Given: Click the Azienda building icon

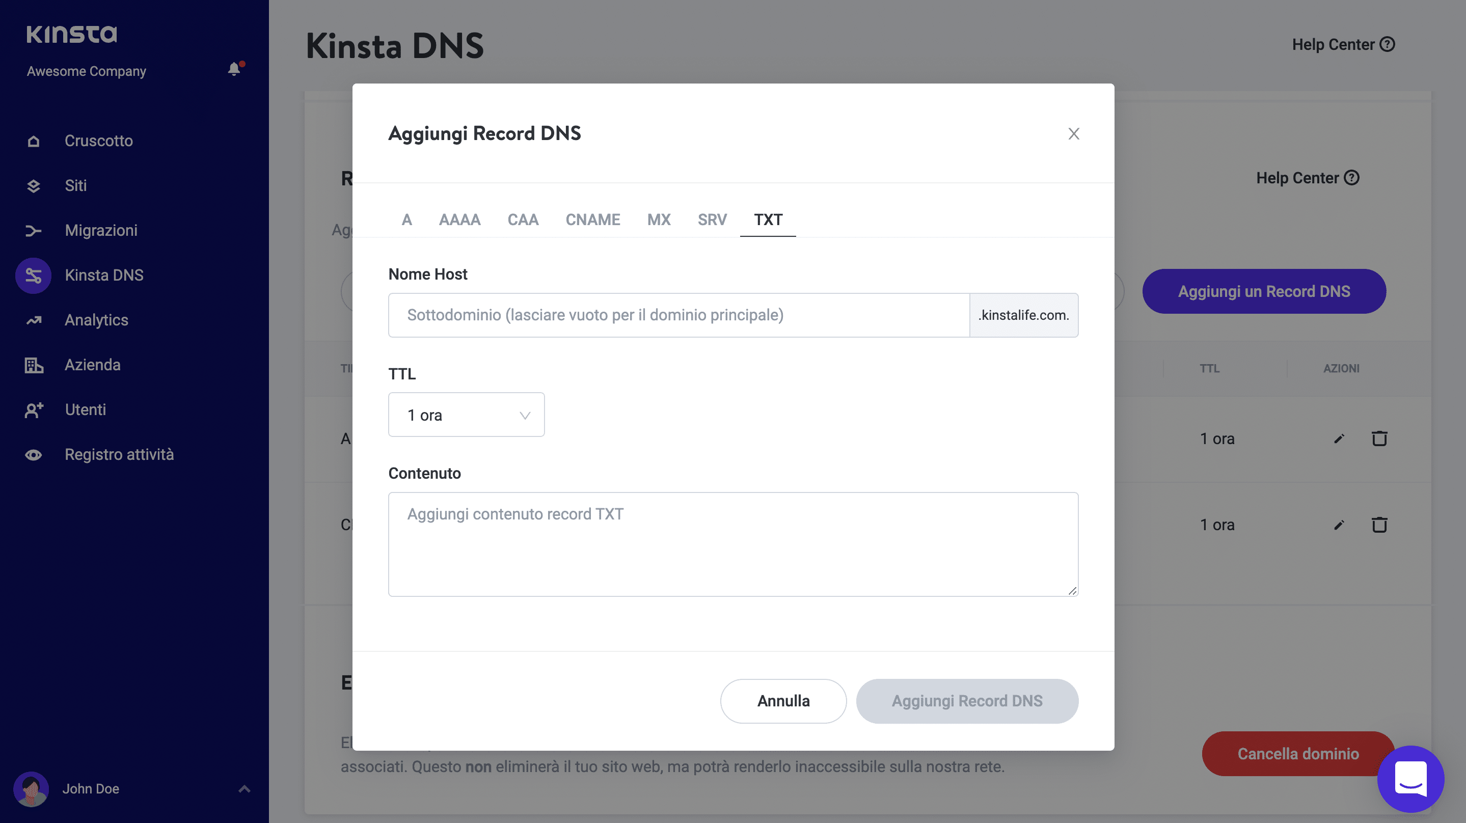Looking at the screenshot, I should 34,365.
